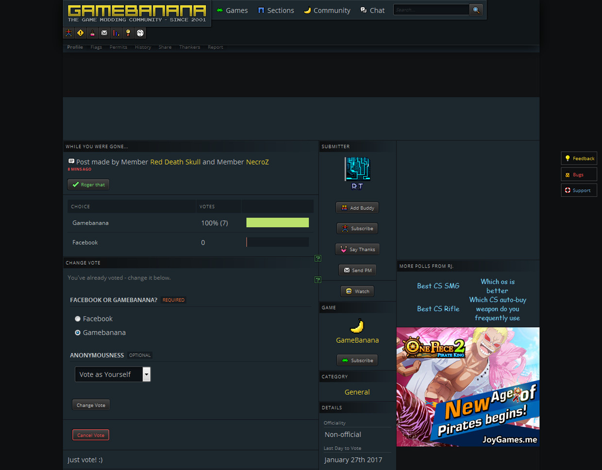
Task: Switch to the Flags tab
Action: (x=96, y=47)
